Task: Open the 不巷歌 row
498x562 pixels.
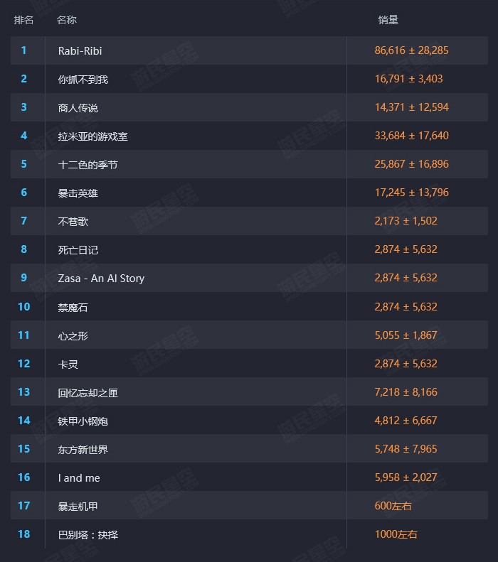Action: pyautogui.click(x=73, y=222)
